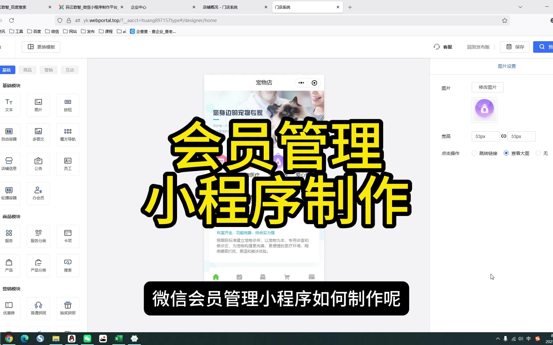Click the browser address bar

coord(282,20)
